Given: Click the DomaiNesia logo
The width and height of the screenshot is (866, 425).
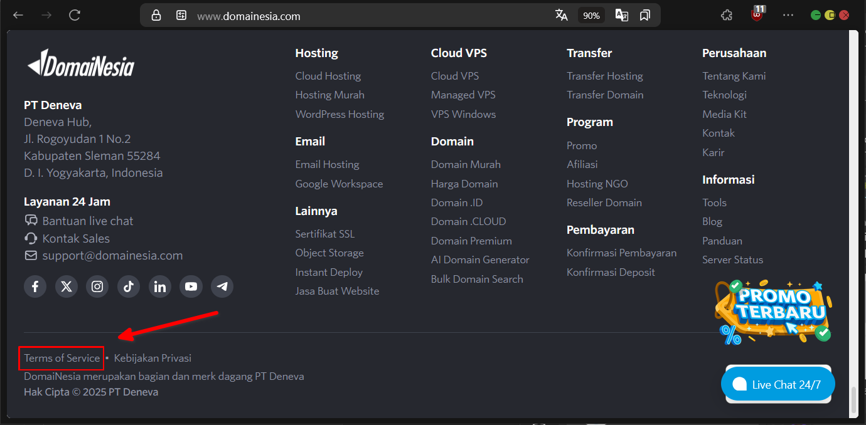Looking at the screenshot, I should click(80, 63).
